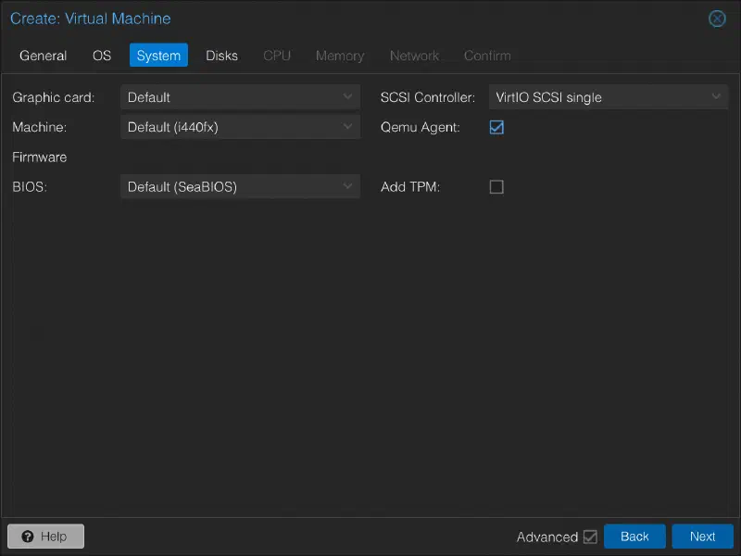Open the Graphic card dropdown

pos(240,97)
